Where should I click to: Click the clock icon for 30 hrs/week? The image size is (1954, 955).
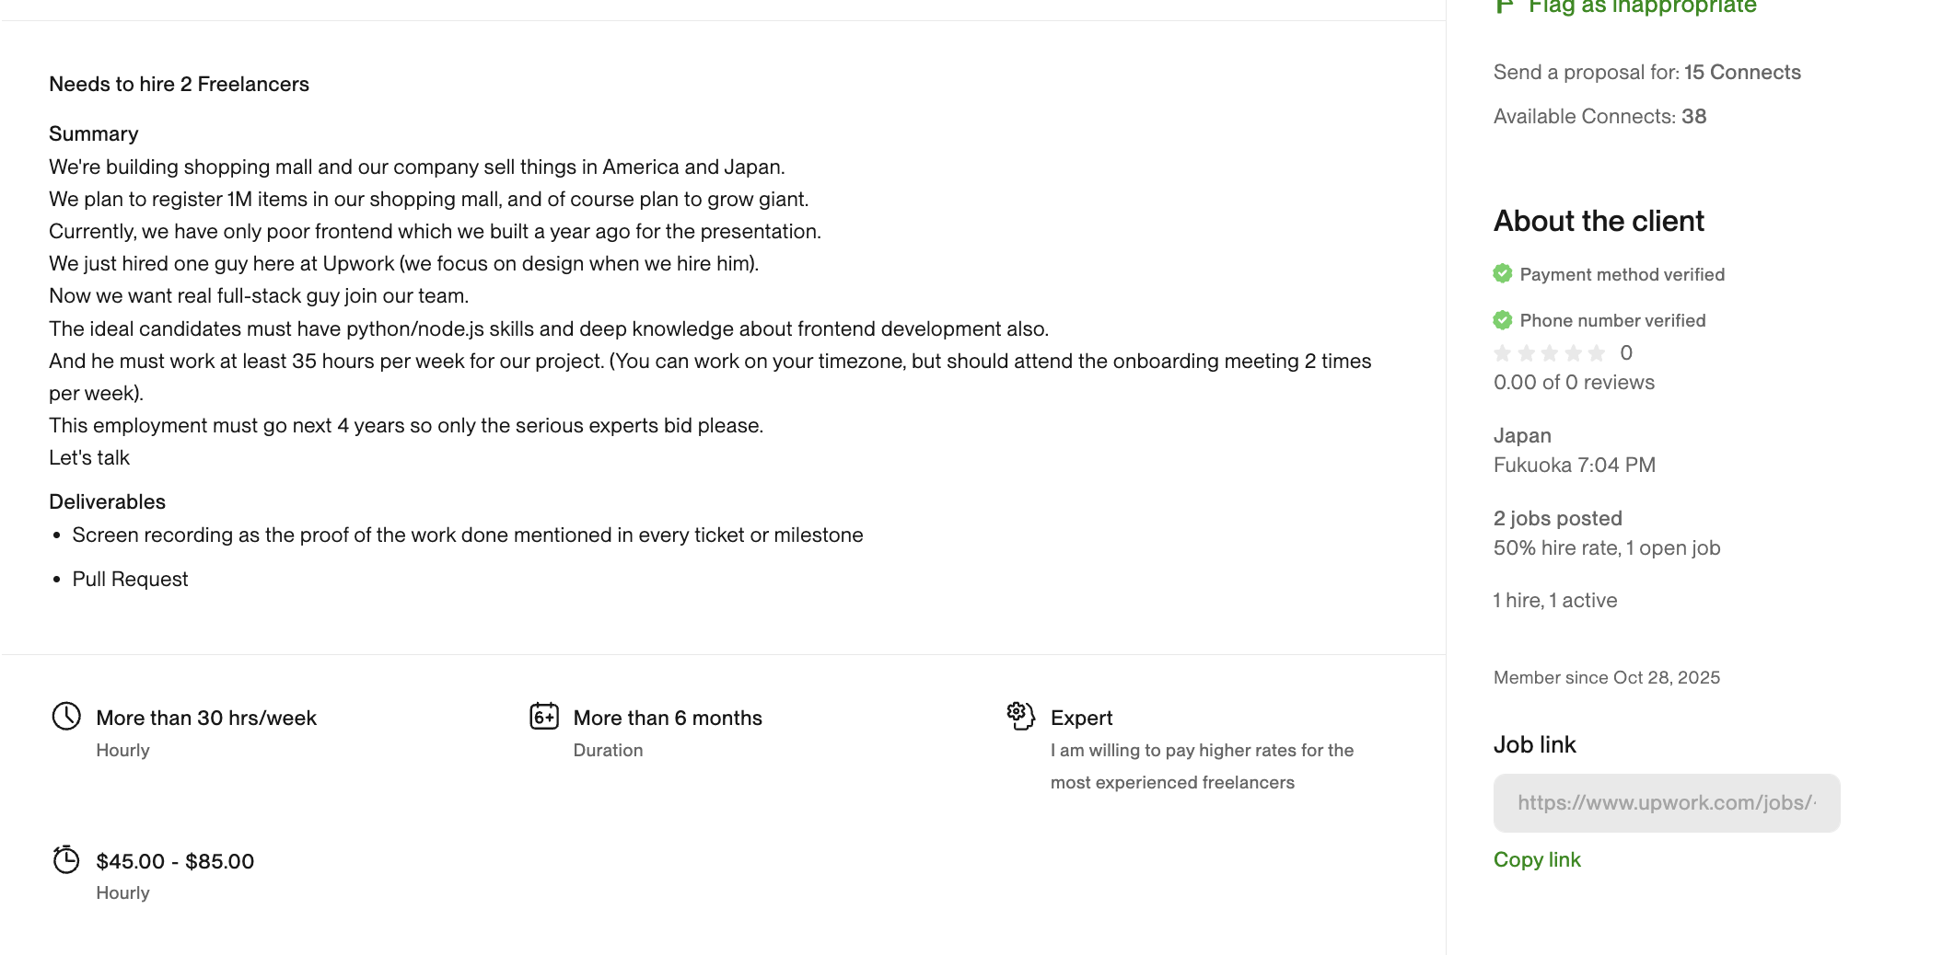click(66, 716)
